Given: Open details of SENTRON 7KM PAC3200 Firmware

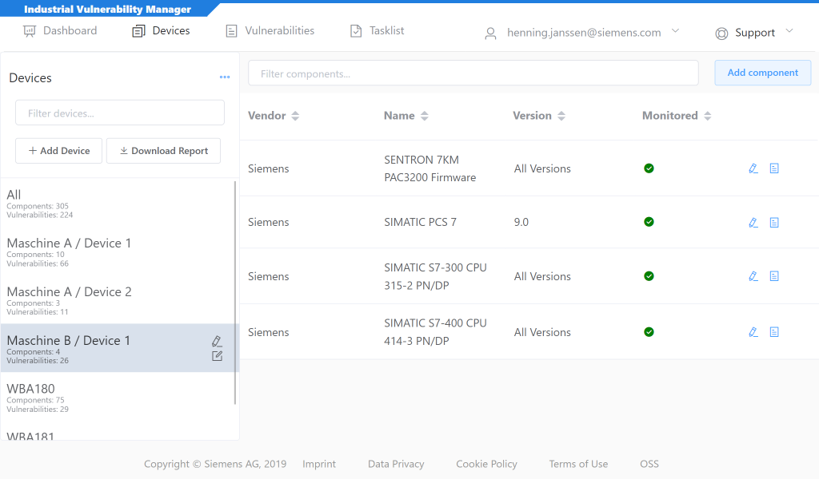Looking at the screenshot, I should (x=774, y=168).
